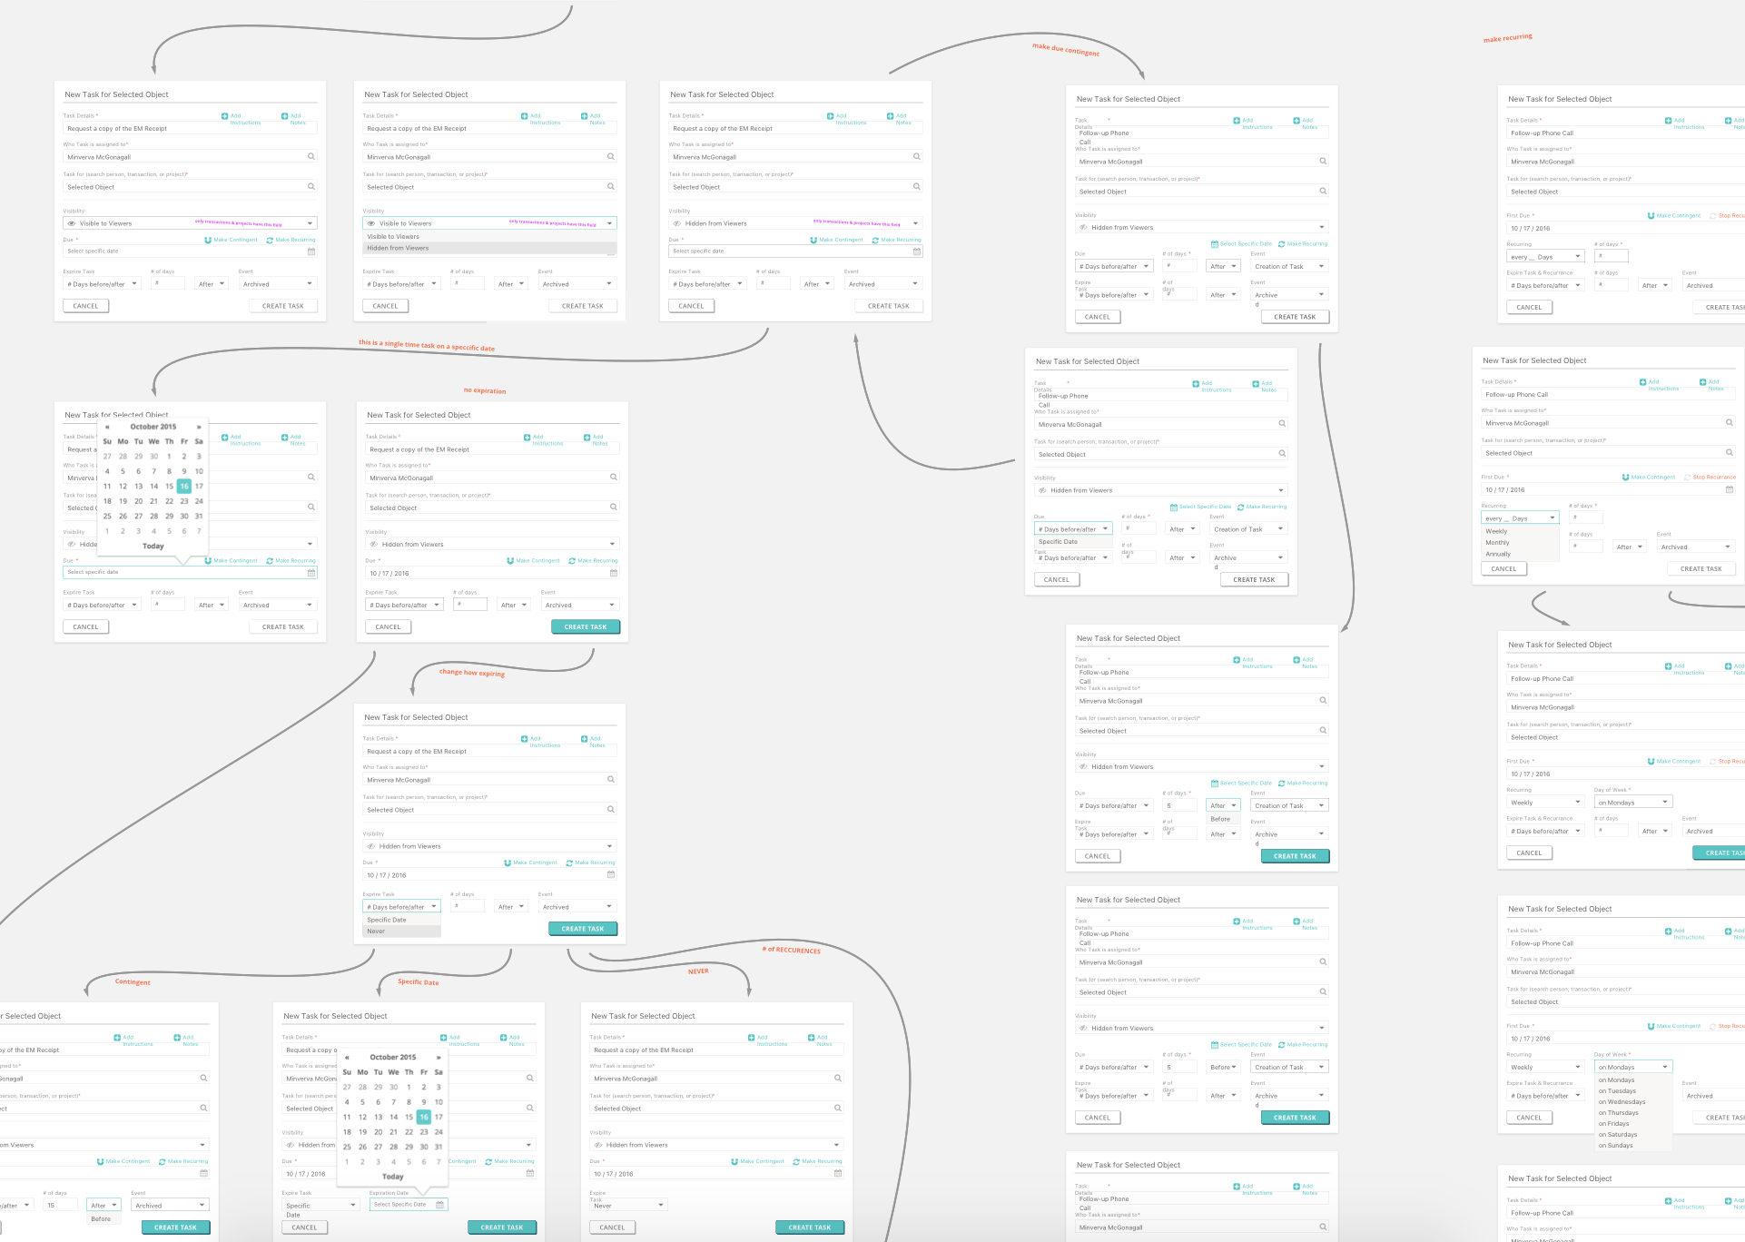
Task: Click calendar icon inside 'Select Specific Date' expiration field
Action: point(440,1205)
